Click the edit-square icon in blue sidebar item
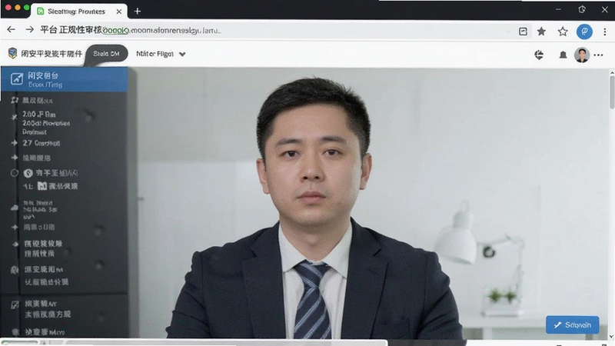Image resolution: width=615 pixels, height=346 pixels. [16, 79]
